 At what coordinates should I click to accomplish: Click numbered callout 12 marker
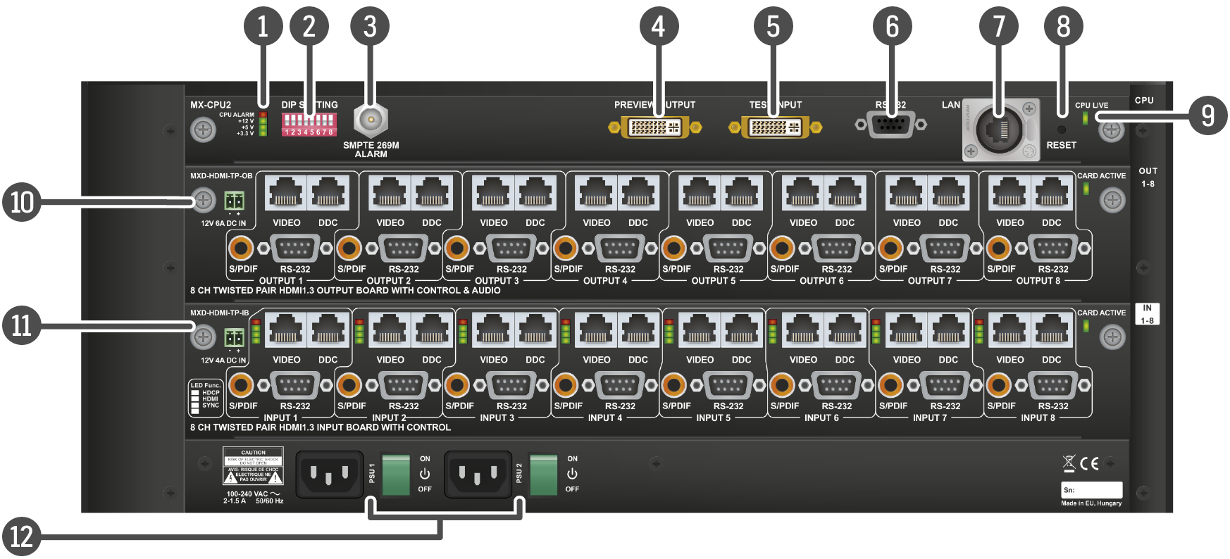[x=22, y=536]
